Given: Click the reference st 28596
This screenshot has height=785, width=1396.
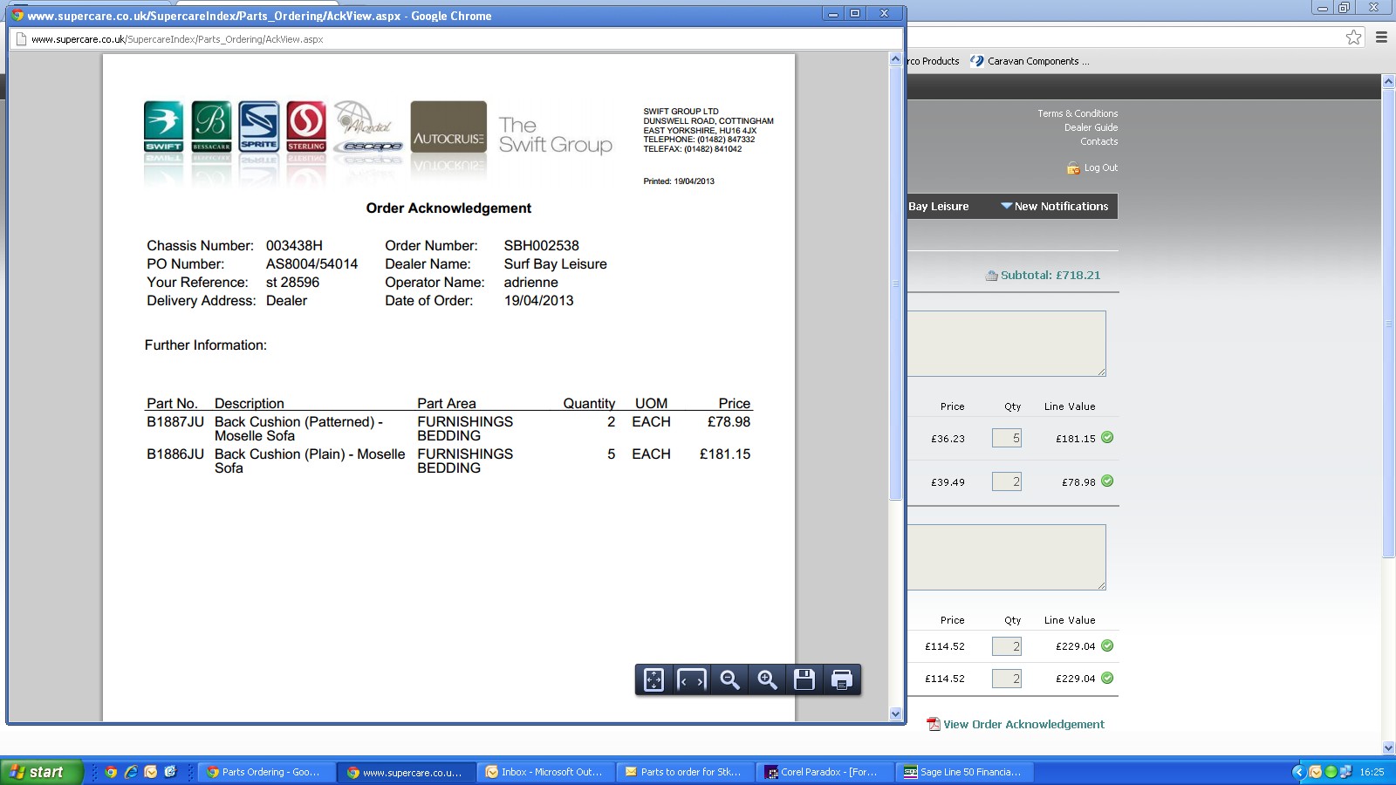Looking at the screenshot, I should click(x=293, y=283).
